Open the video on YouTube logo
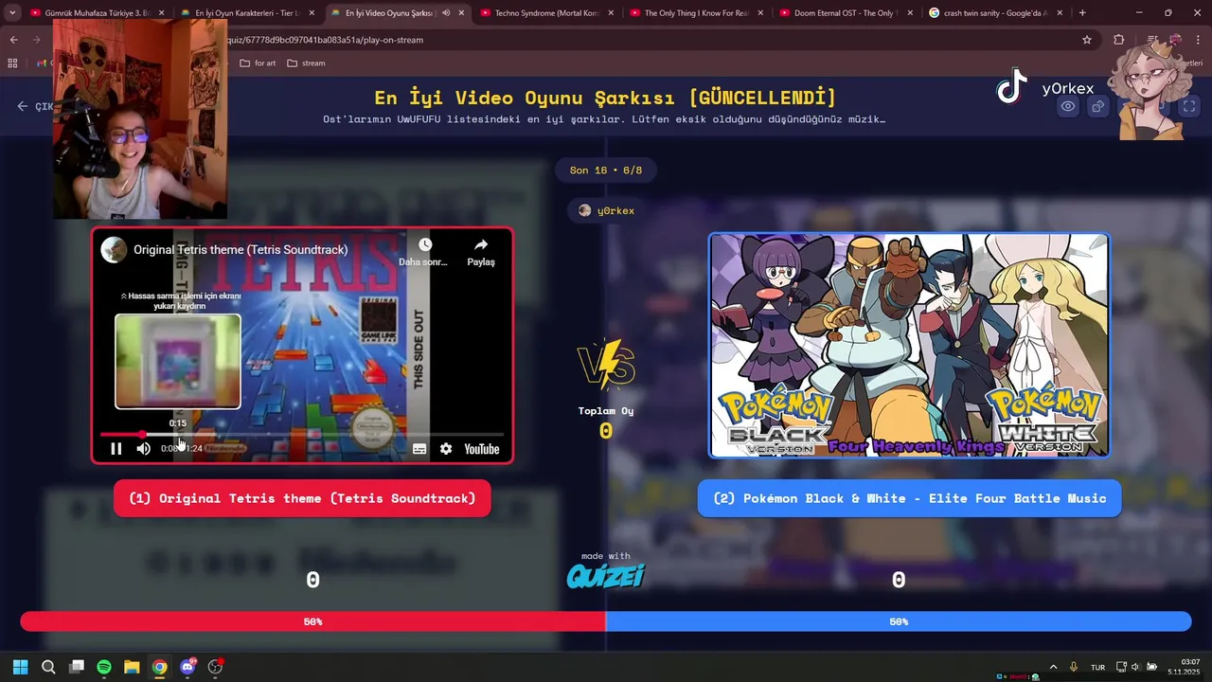Image resolution: width=1212 pixels, height=682 pixels. (x=482, y=449)
